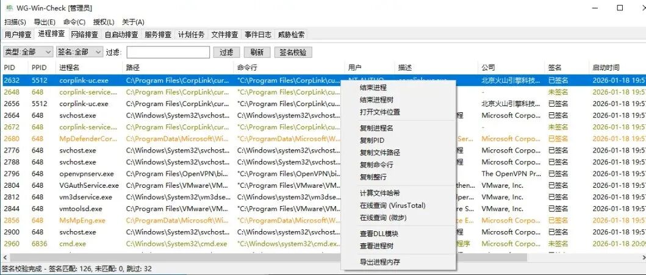Open the 命令(C) menu
Viewport: 646px width, 275px height.
[x=74, y=22]
